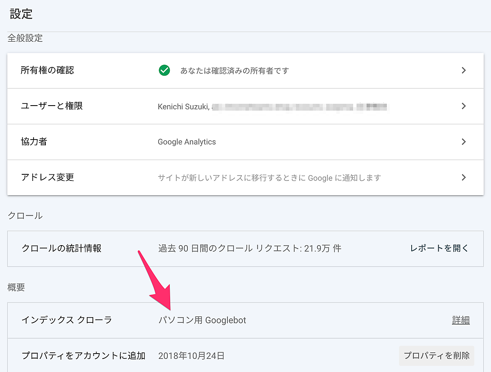Viewport: 491px width, 372px height.
Task: Expand the 所有権の確認 row chevron
Action: pos(464,70)
